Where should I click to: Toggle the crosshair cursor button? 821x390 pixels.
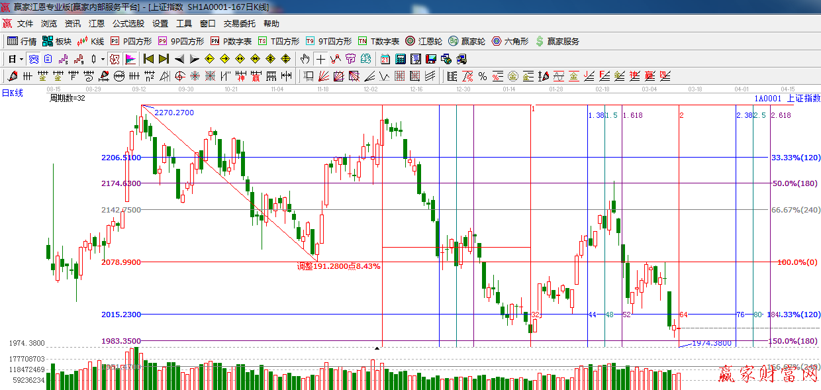[320, 59]
